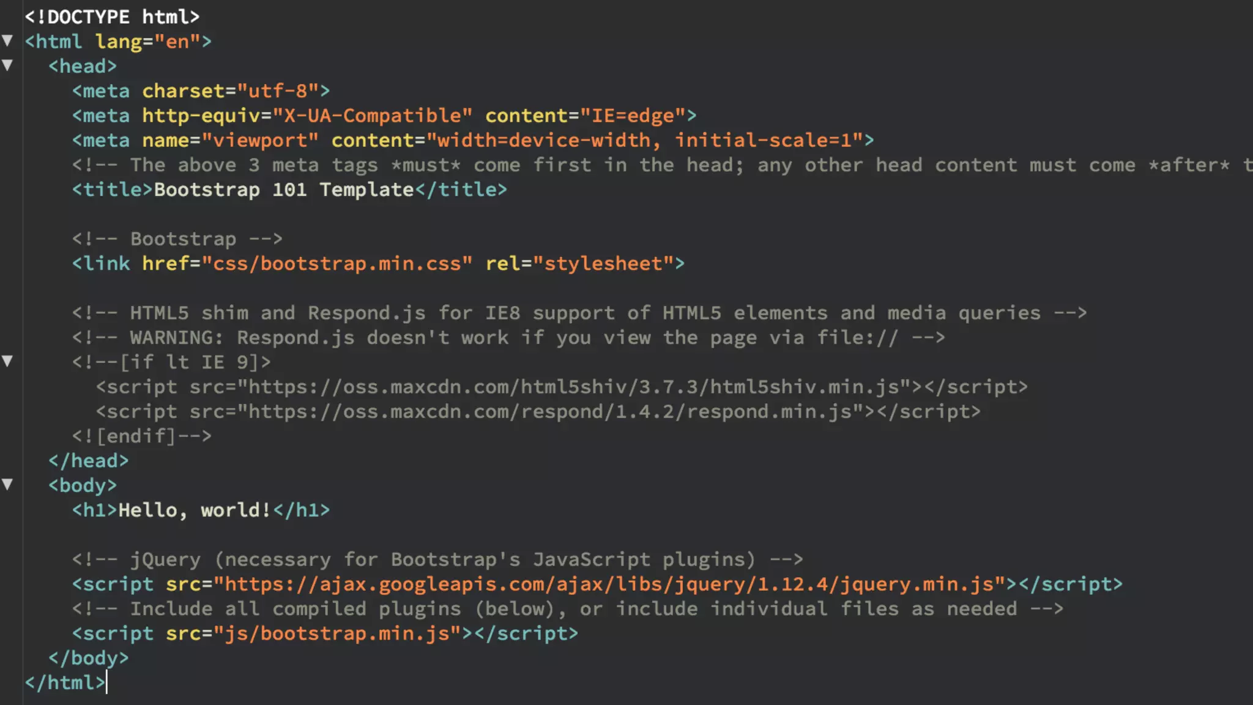Collapse the body element fold triangle

7,485
